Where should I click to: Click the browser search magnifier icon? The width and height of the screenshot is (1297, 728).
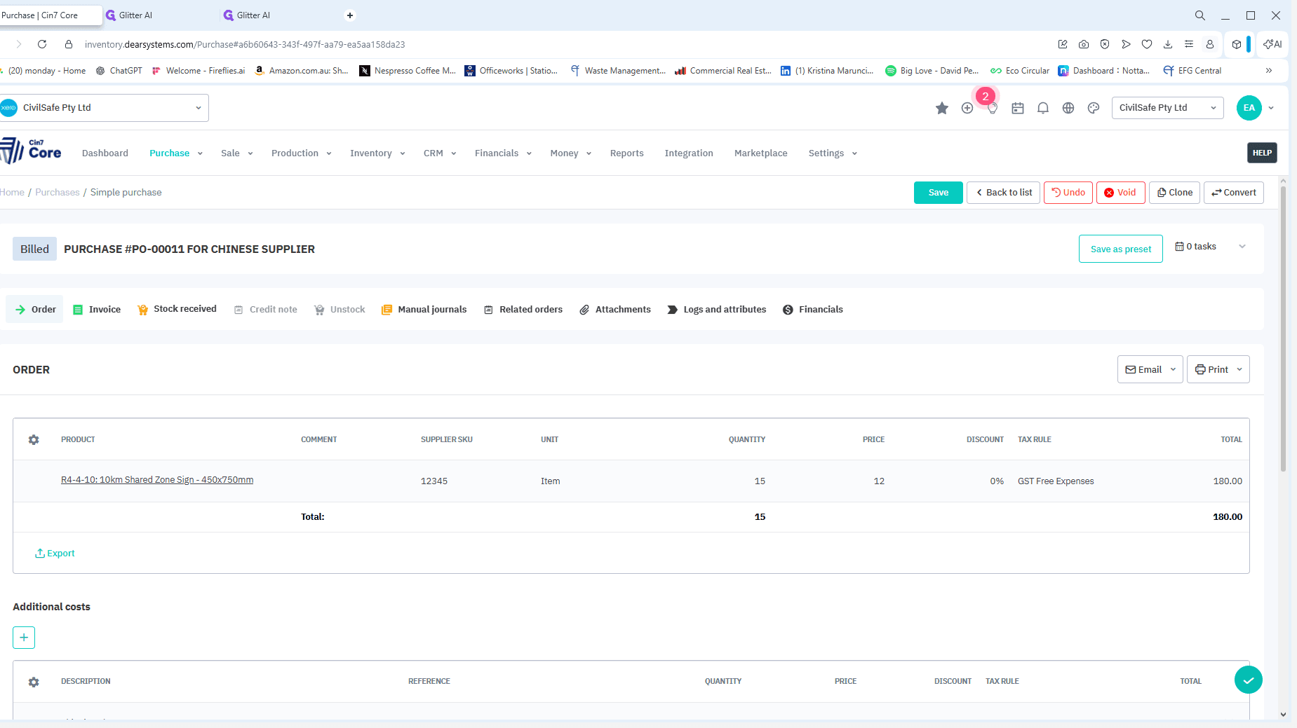pyautogui.click(x=1200, y=15)
